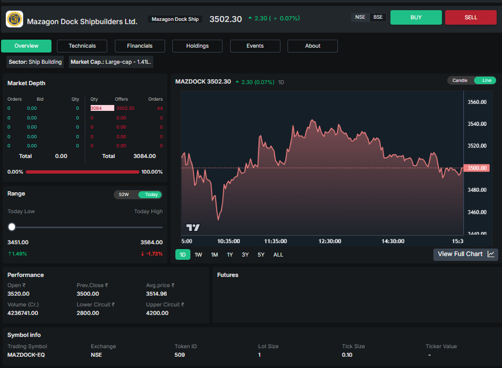Click the green BUY button
Screen dimensions: 502x368
(416, 17)
